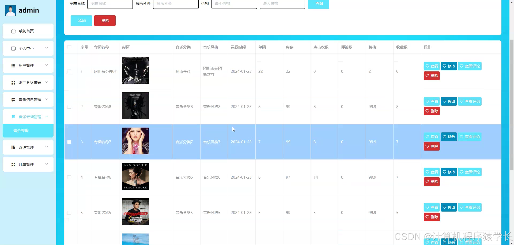Open cover thumbnail for 阿斯蒂芬按时
This screenshot has width=514, height=245.
(x=135, y=70)
